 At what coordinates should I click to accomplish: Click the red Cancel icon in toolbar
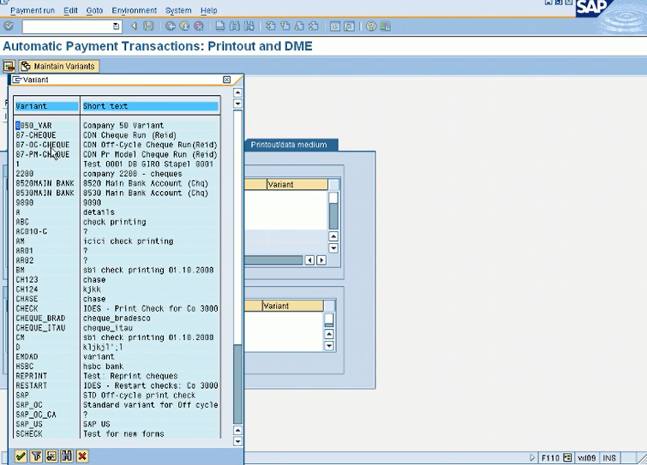click(199, 27)
